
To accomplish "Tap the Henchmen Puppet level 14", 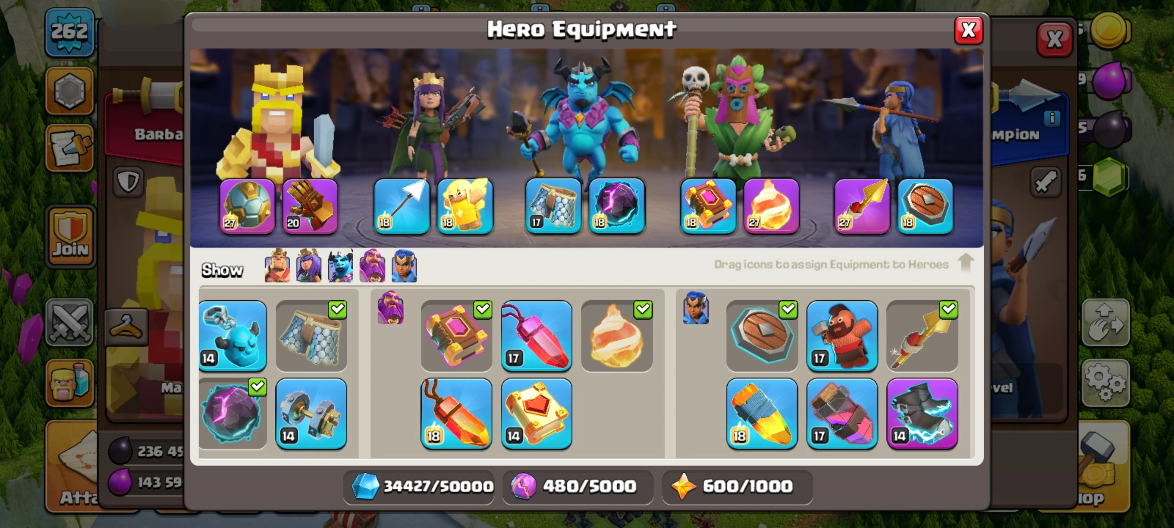I will click(233, 336).
